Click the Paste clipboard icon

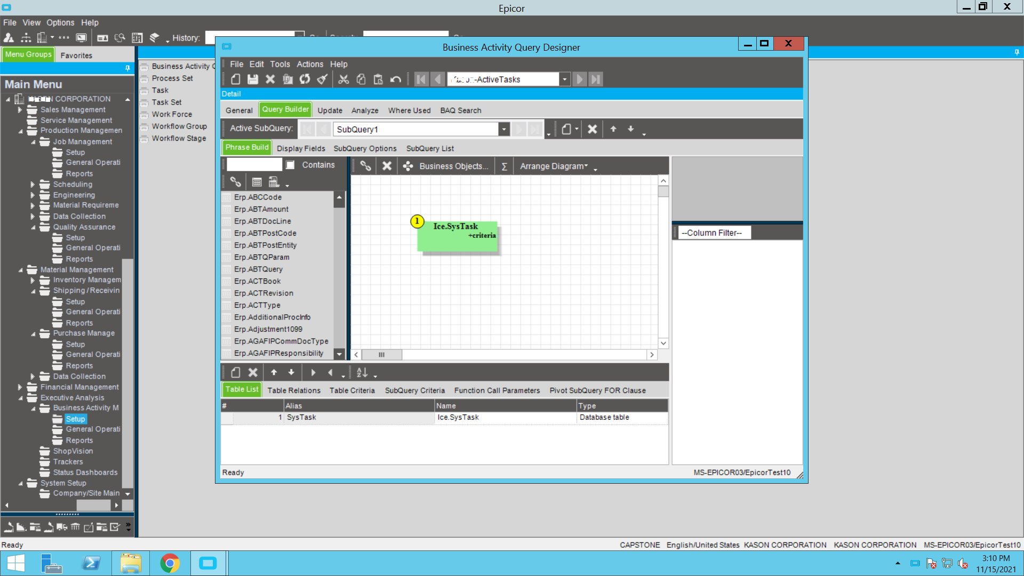coord(378,79)
